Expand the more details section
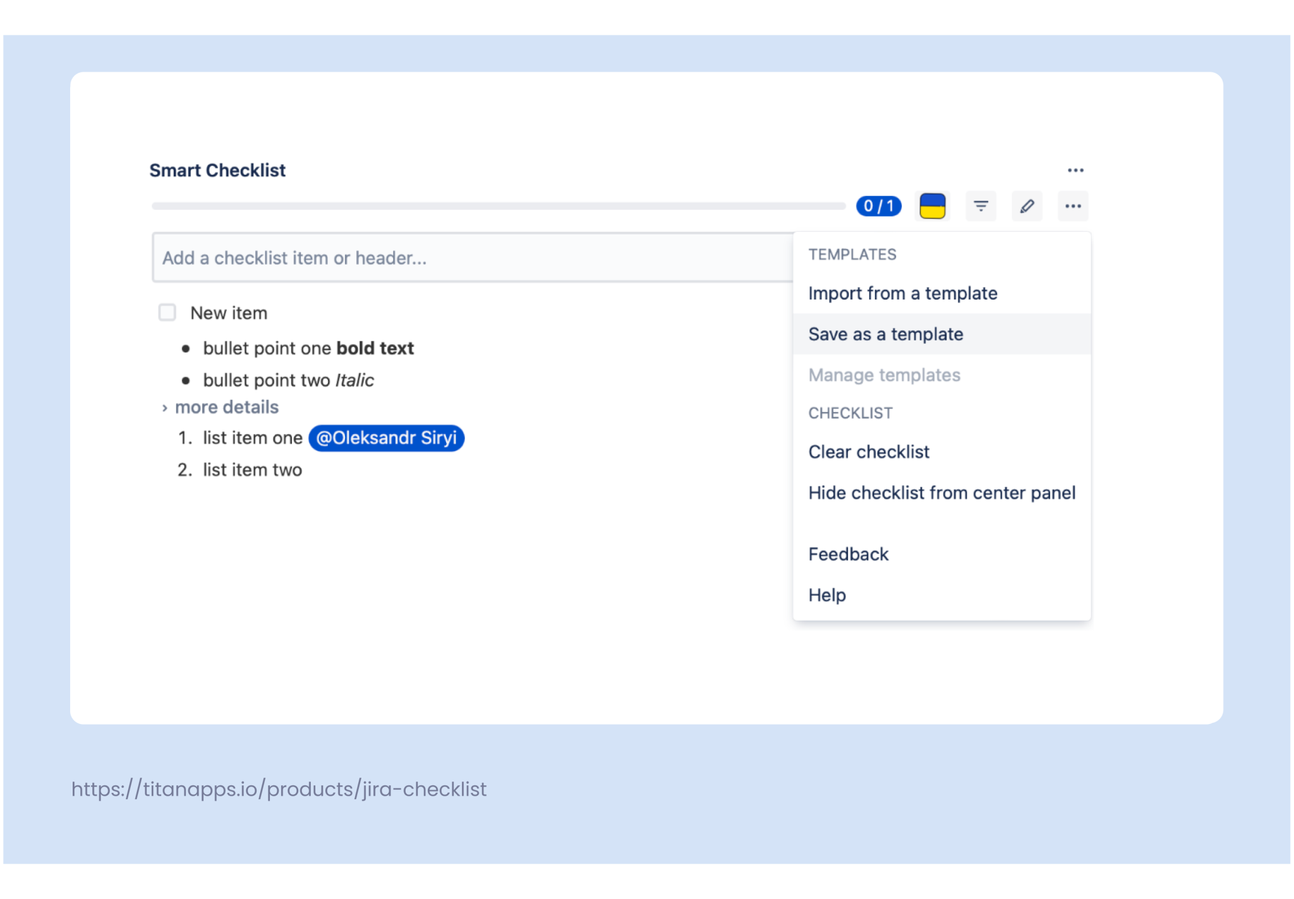Screen dimensions: 1294x899 coord(226,407)
